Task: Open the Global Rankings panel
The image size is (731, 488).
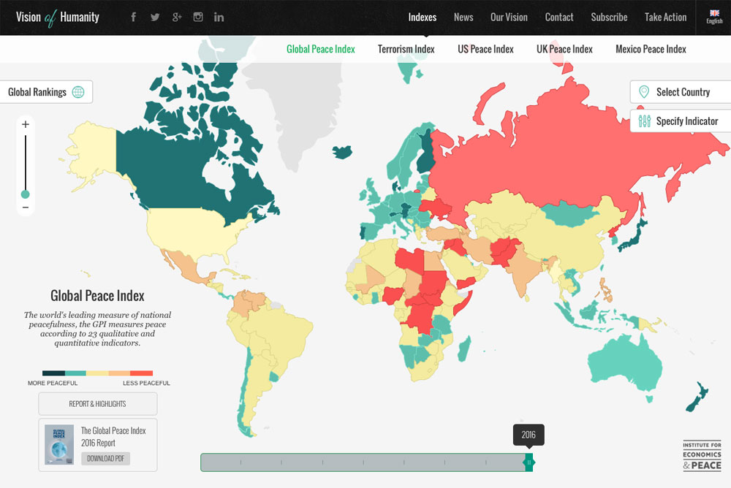Action: coord(46,92)
